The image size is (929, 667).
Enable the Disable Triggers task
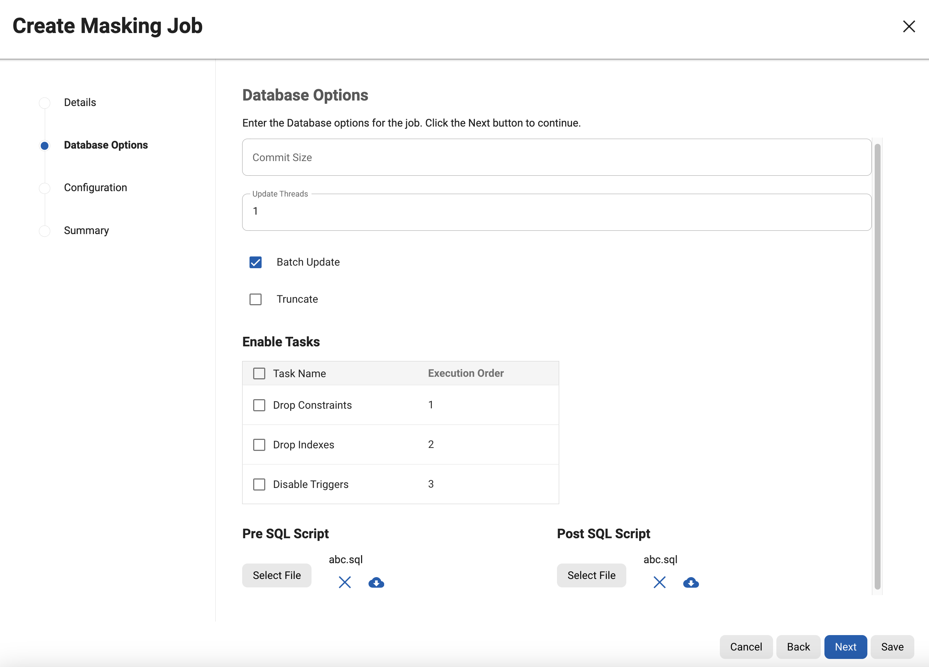point(259,484)
